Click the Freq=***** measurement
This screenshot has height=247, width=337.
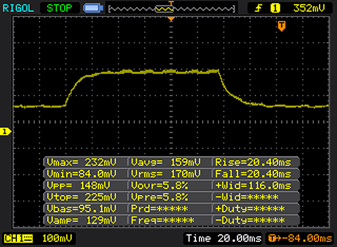click(x=162, y=220)
